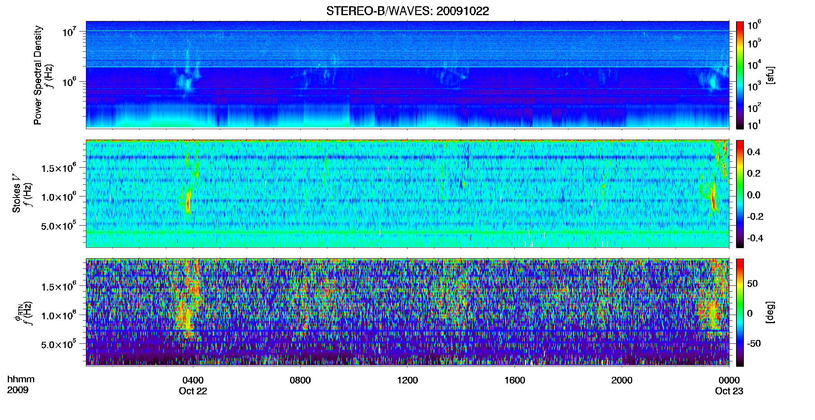The image size is (815, 420).
Task: Click the hhmm axis format label
Action: (21, 380)
